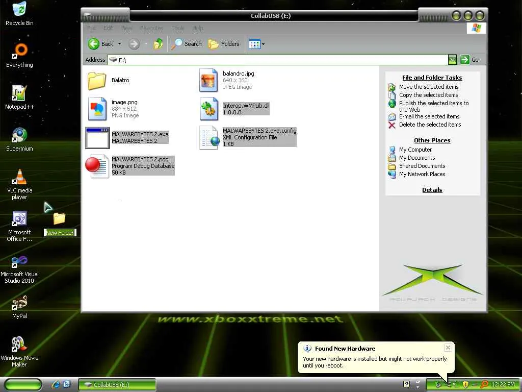Go back using the Back arrow
This screenshot has height=392, width=522.
click(100, 44)
